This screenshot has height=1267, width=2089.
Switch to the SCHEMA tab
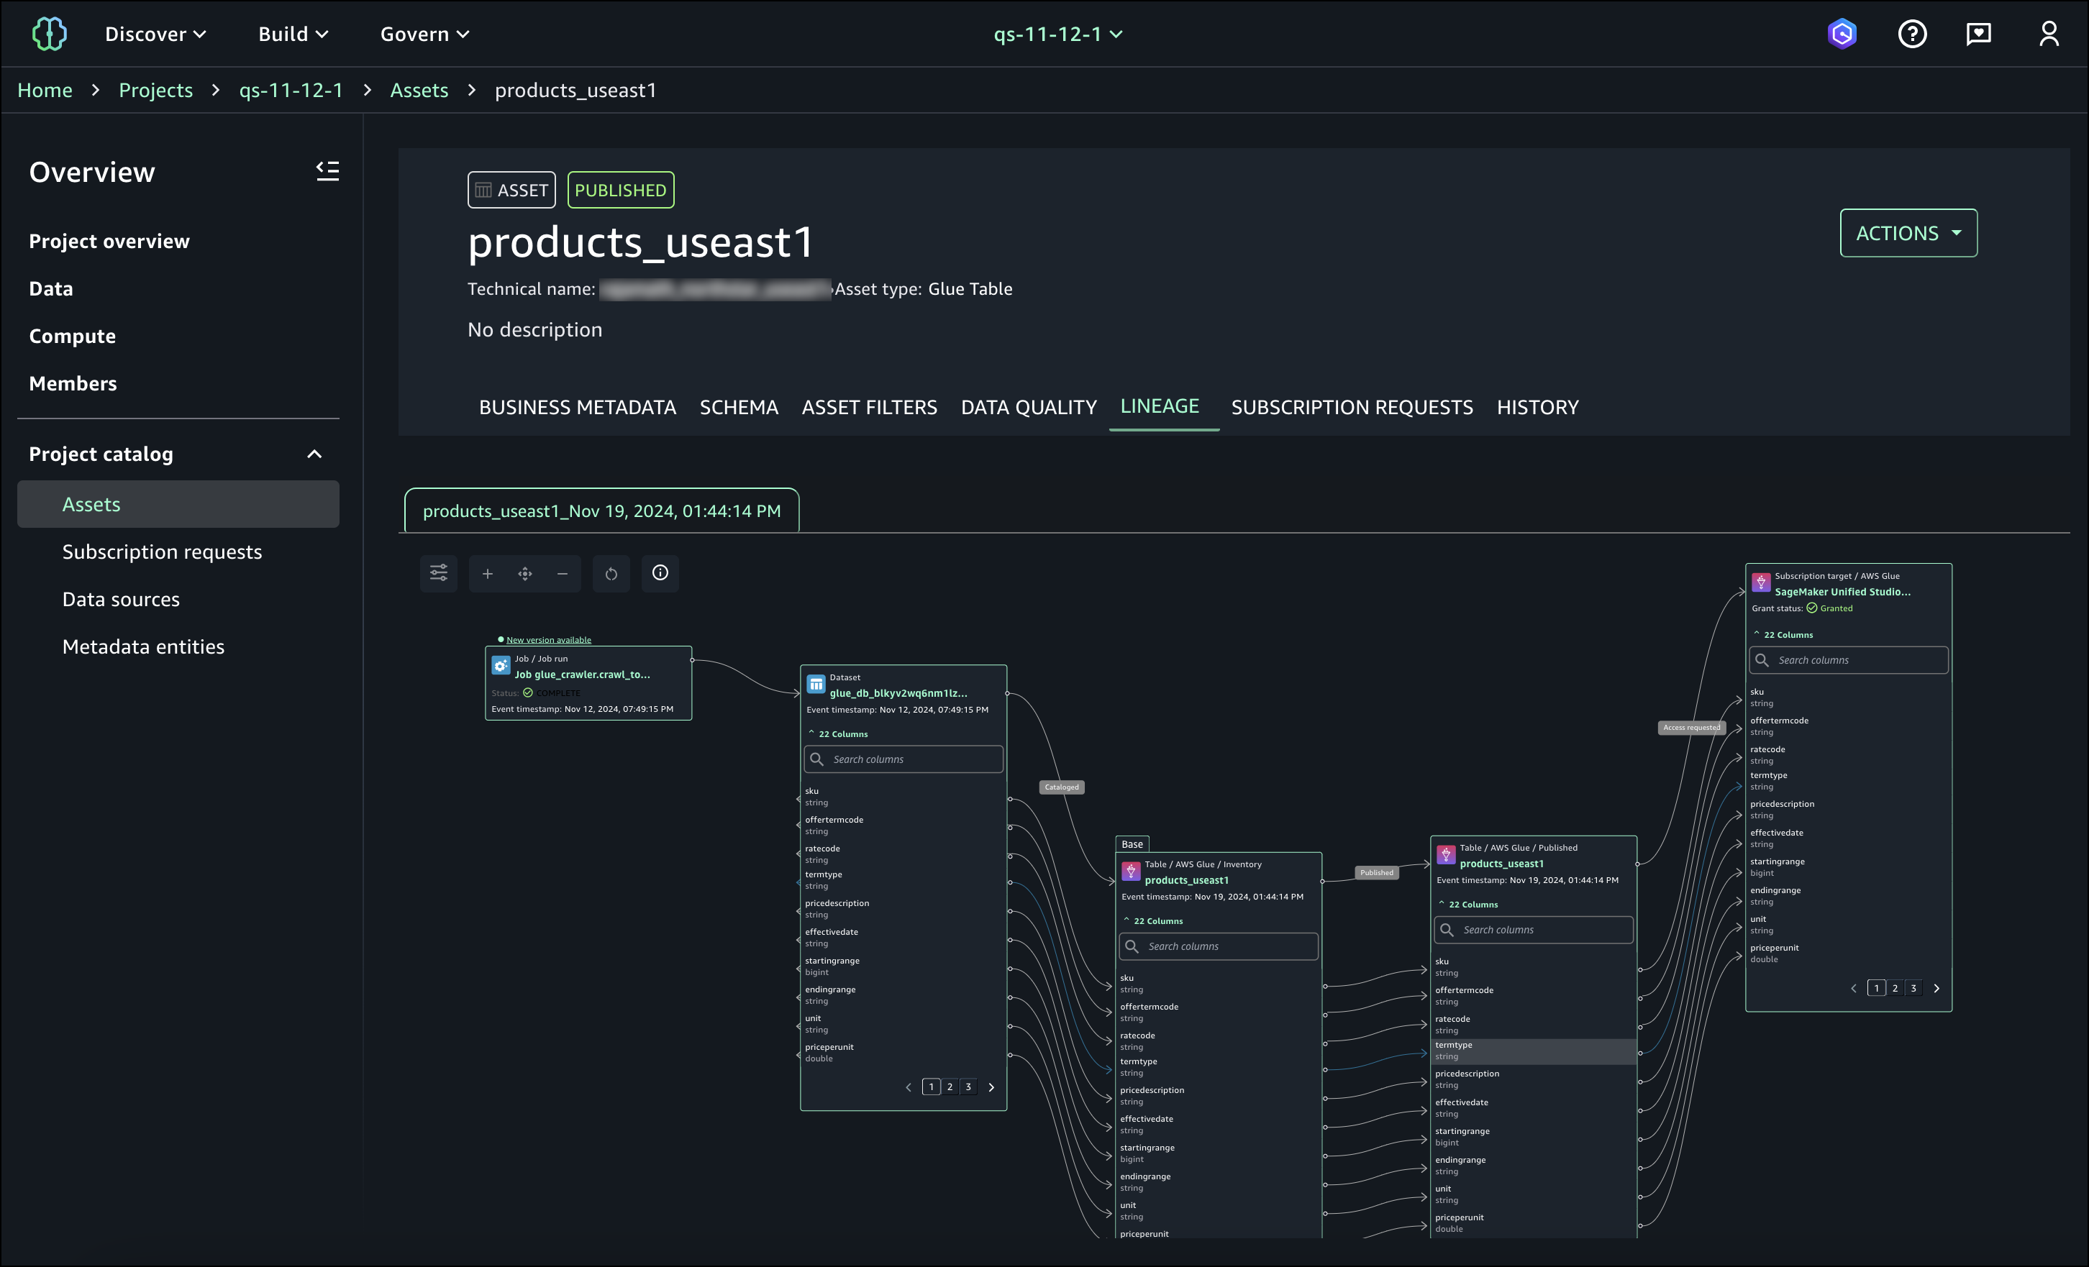(739, 408)
